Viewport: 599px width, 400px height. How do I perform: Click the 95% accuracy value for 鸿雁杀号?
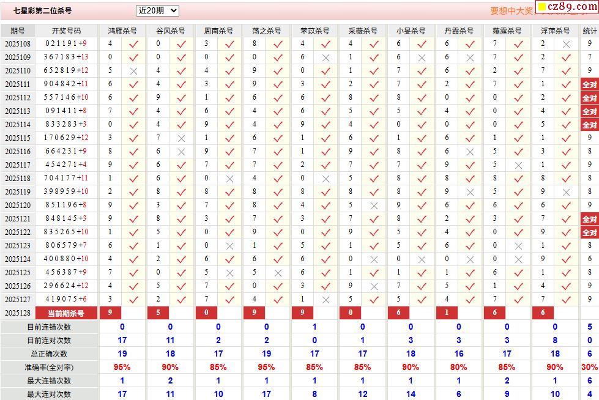[122, 367]
